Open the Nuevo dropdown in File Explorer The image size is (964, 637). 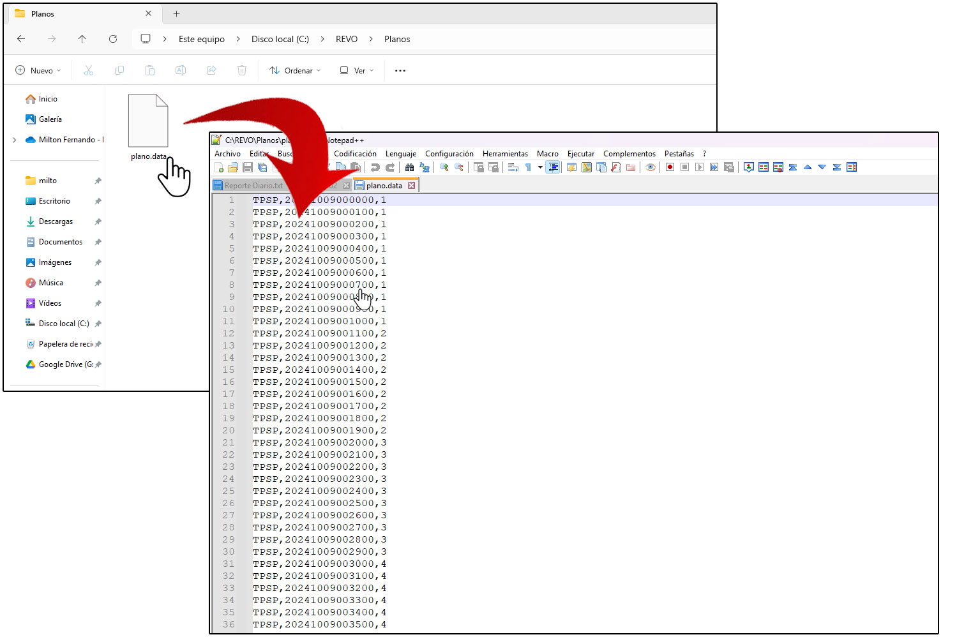click(38, 71)
